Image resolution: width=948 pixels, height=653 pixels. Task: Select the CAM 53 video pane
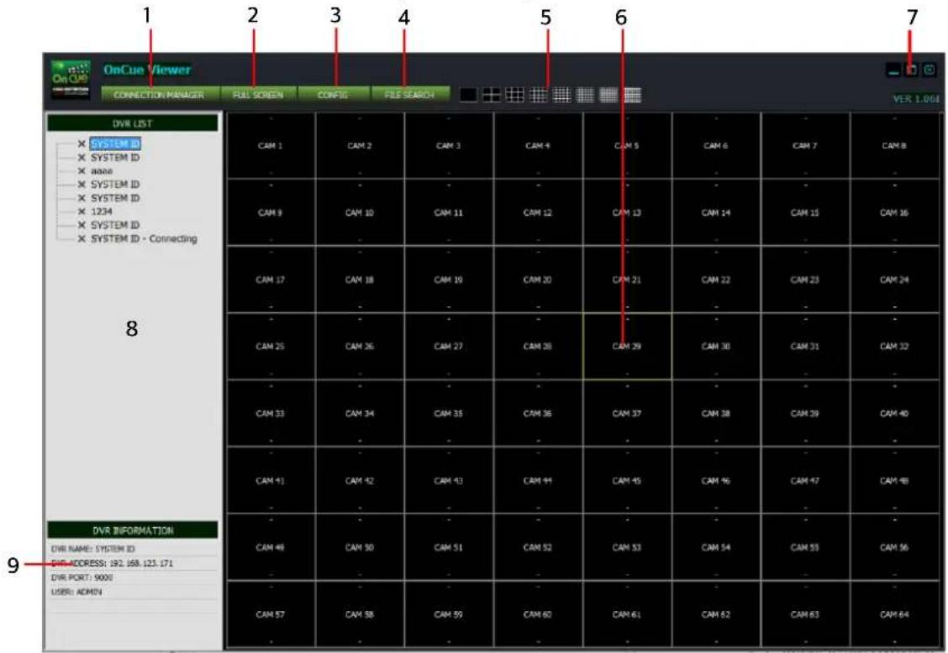pos(627,547)
